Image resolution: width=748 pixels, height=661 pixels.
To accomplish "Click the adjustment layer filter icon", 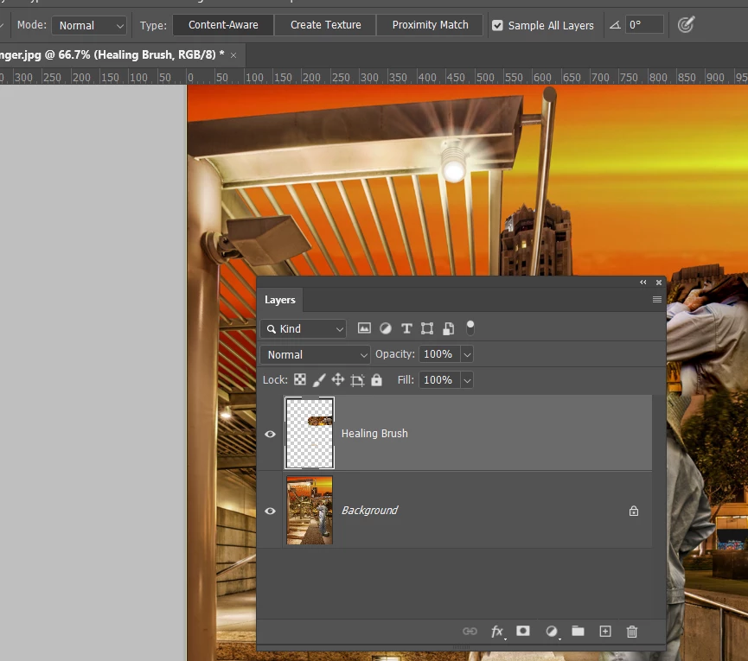I will click(386, 328).
